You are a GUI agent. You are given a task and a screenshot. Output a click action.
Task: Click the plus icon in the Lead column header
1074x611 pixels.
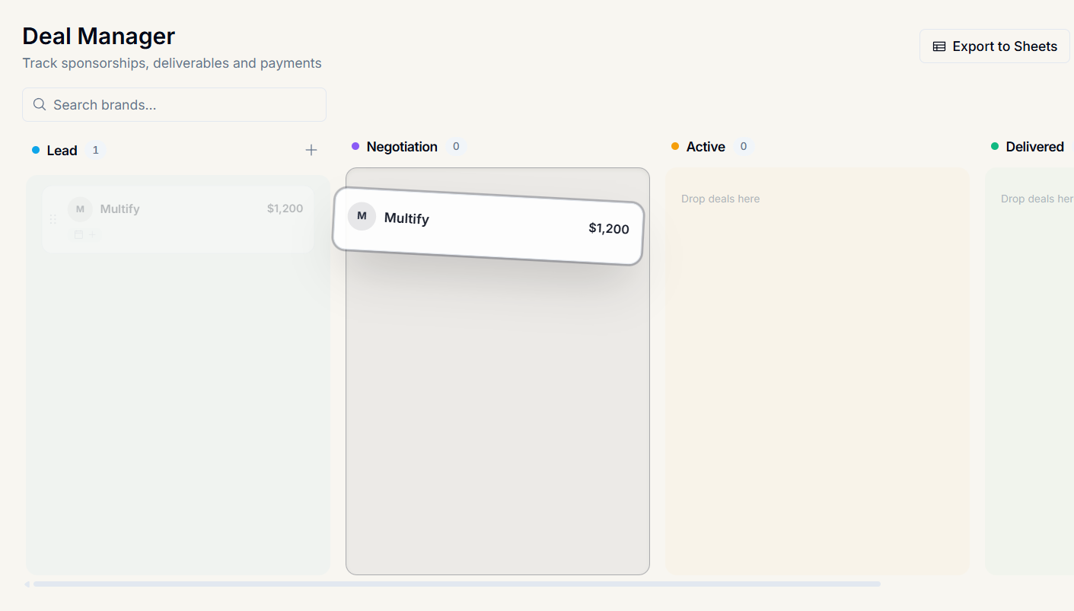click(311, 150)
